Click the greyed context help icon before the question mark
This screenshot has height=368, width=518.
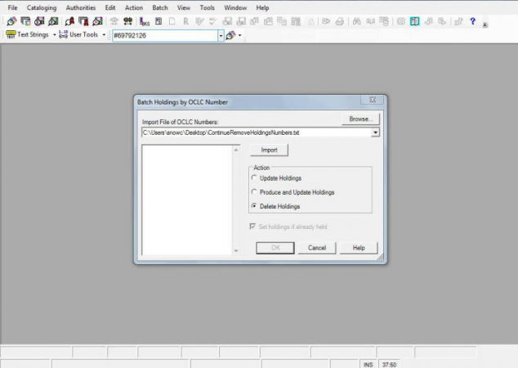[458, 21]
